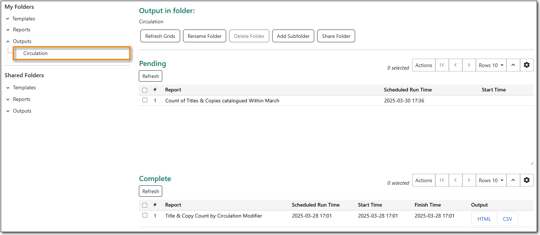Go to next page in Pending grid

click(469, 65)
